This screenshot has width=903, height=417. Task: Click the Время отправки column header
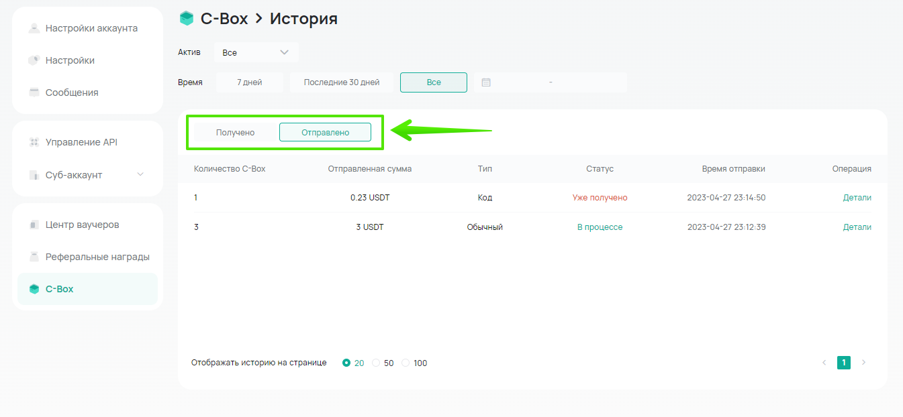coord(733,169)
